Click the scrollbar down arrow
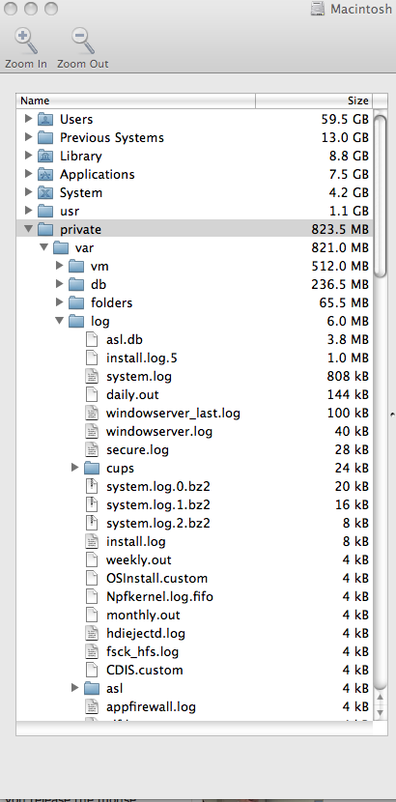This screenshot has width=396, height=802. (380, 711)
